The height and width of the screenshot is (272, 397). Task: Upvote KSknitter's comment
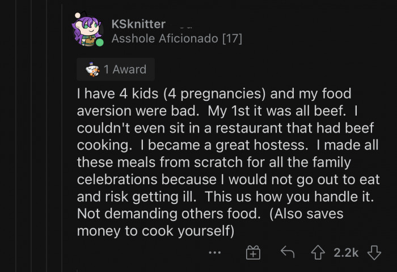pyautogui.click(x=319, y=253)
